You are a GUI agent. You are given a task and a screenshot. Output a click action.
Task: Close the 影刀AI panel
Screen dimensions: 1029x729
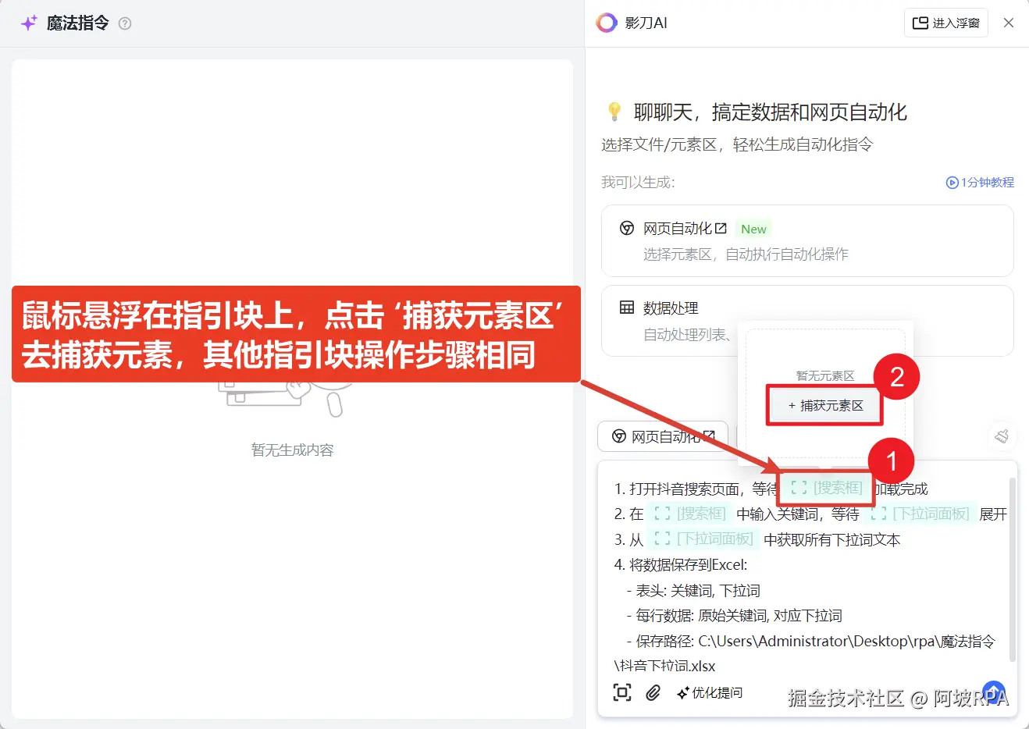click(1009, 23)
